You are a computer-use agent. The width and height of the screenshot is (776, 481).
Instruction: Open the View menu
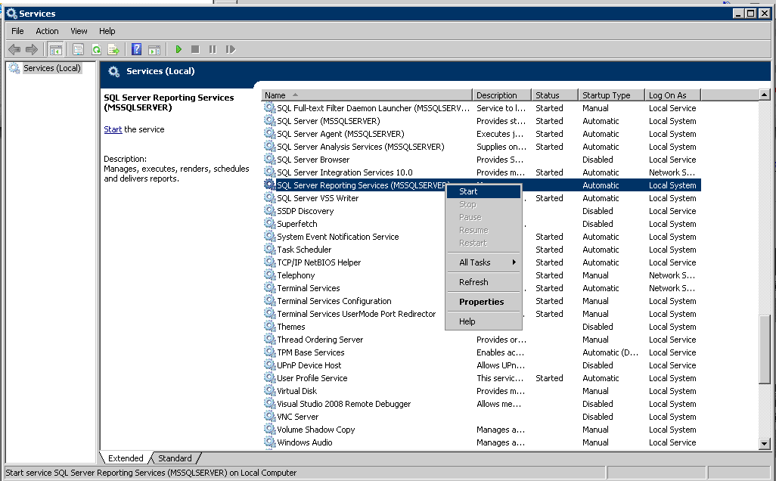(79, 31)
